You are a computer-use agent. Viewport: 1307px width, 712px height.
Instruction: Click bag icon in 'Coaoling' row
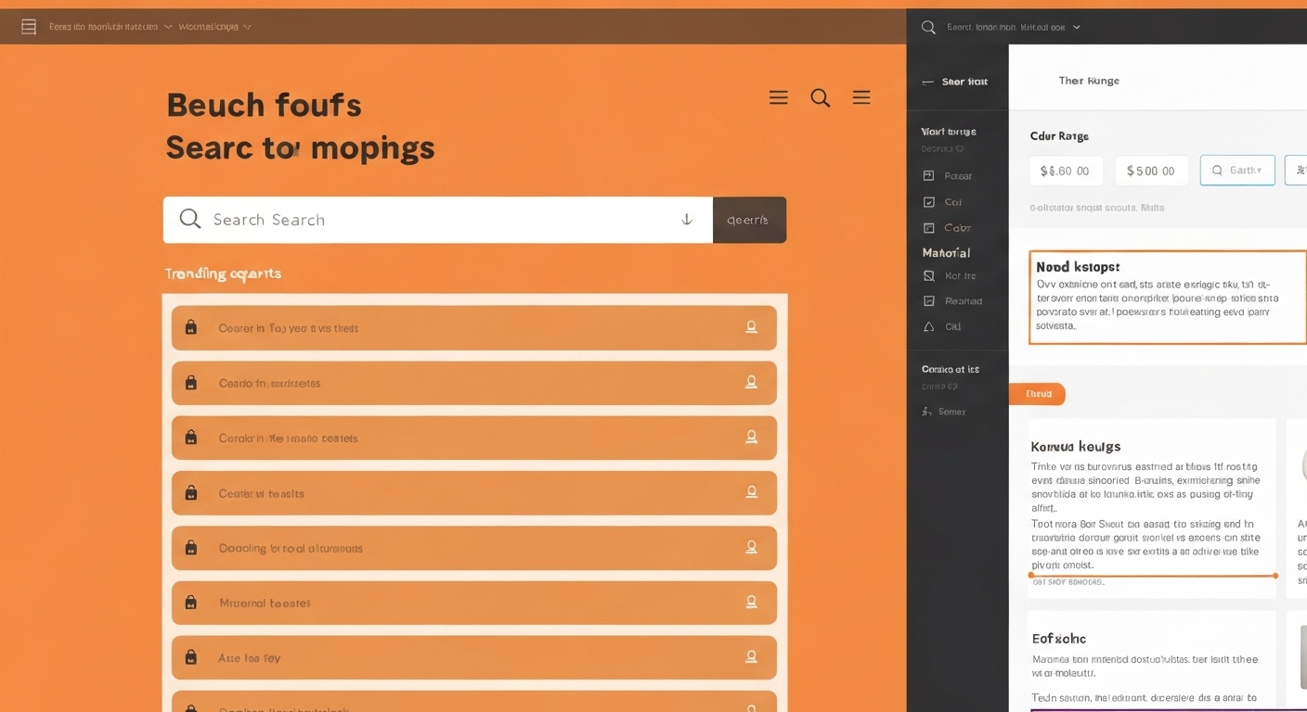pyautogui.click(x=191, y=548)
